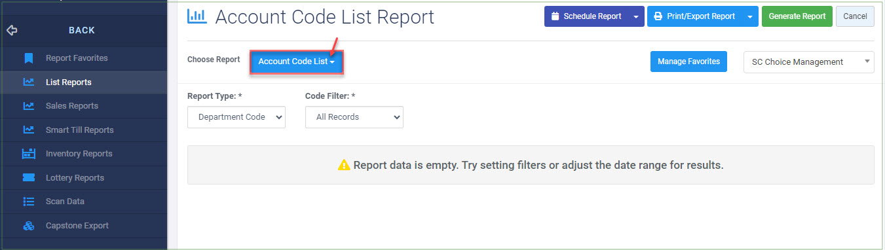The image size is (885, 250).
Task: Click the Capstone Export icon
Action: (x=28, y=226)
